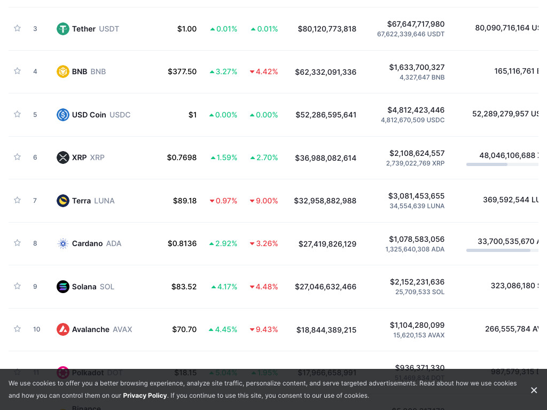Toggle the Solana watchlist star
Viewport: 547px width, 410px height.
click(x=17, y=286)
